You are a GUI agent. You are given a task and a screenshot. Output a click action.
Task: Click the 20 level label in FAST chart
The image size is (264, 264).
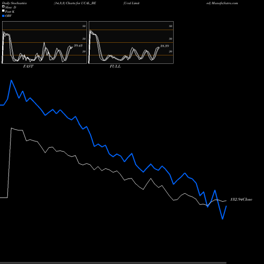tap(84, 51)
